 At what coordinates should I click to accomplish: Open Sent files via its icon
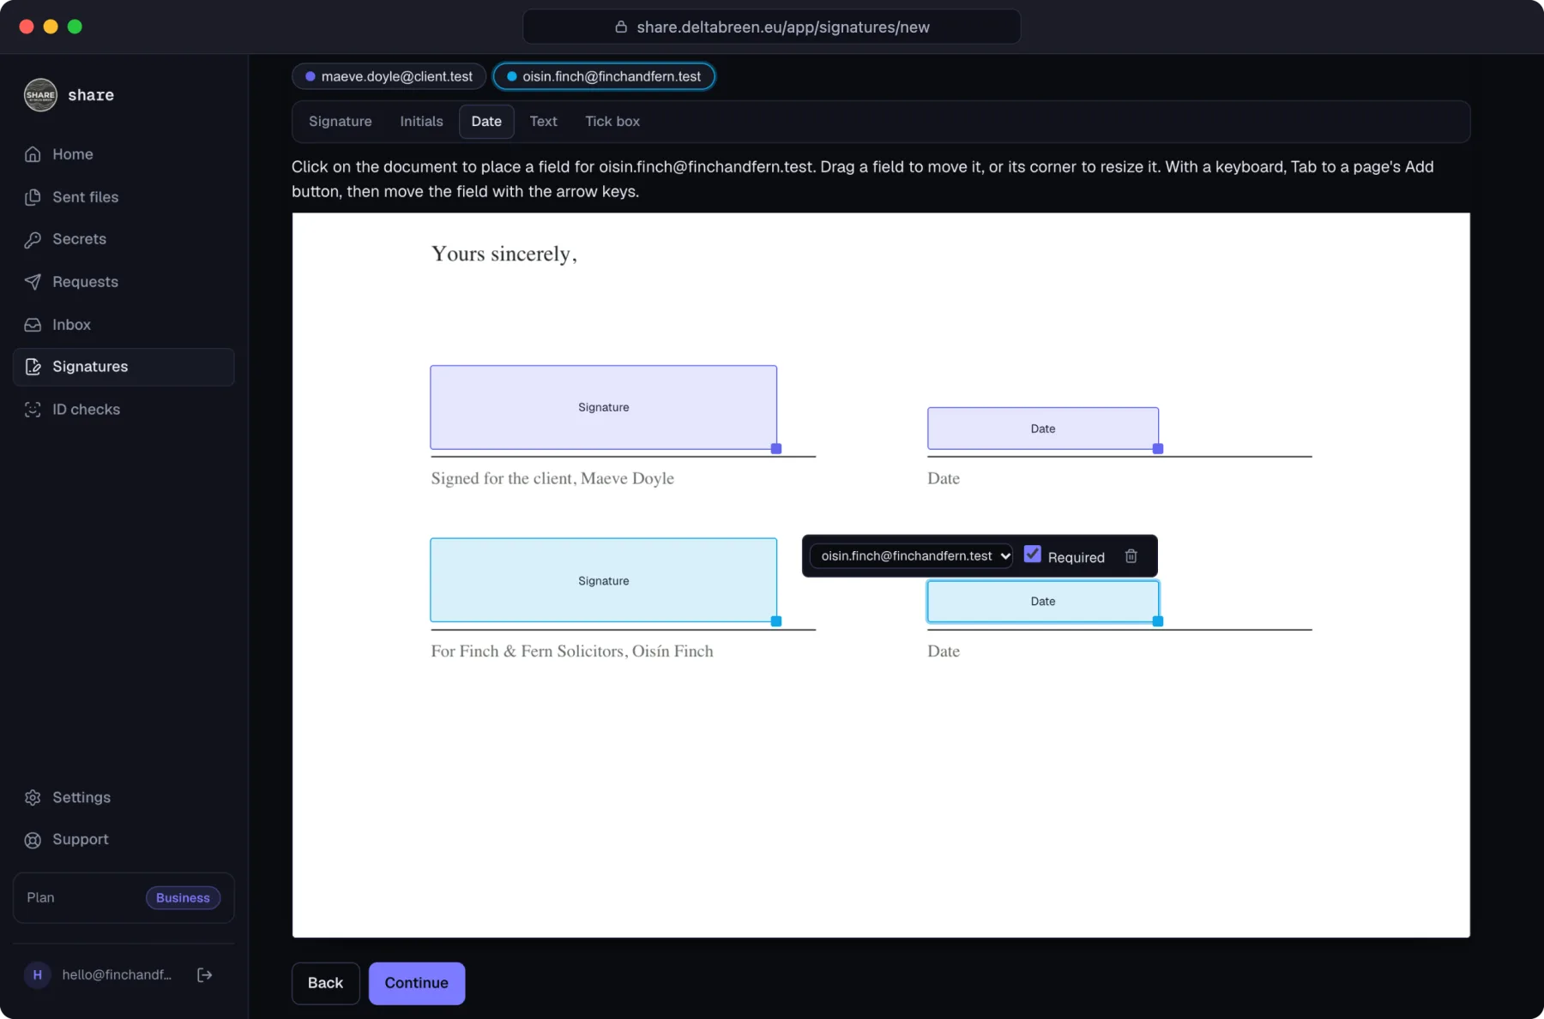pyautogui.click(x=33, y=197)
